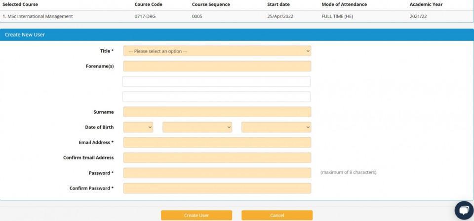Select the Password input field
The width and height of the screenshot is (474, 221).
pos(217,173)
